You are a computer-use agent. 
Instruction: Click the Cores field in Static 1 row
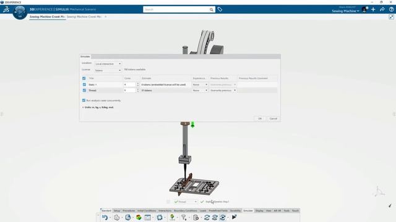pos(129,84)
